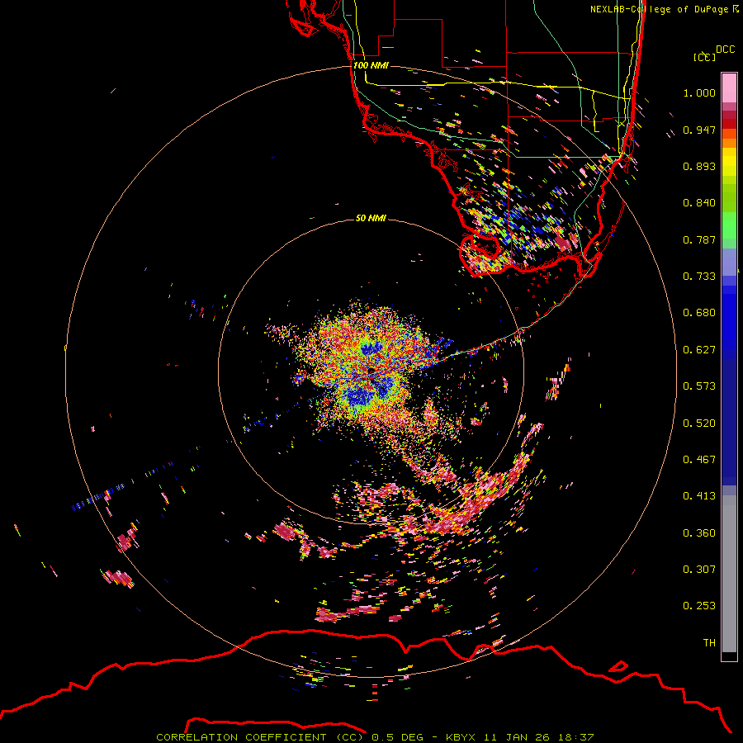Click the 11 JAN 26 date in the caption
This screenshot has height=743, width=743.
517,737
